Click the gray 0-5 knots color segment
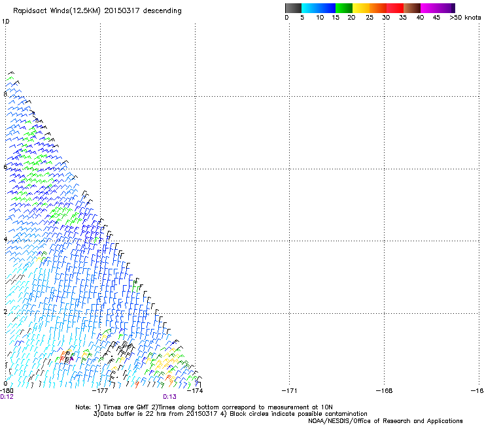 [x=293, y=8]
